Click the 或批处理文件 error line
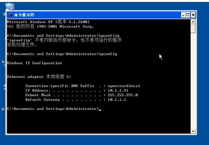209x145 pixels. tap(22, 45)
